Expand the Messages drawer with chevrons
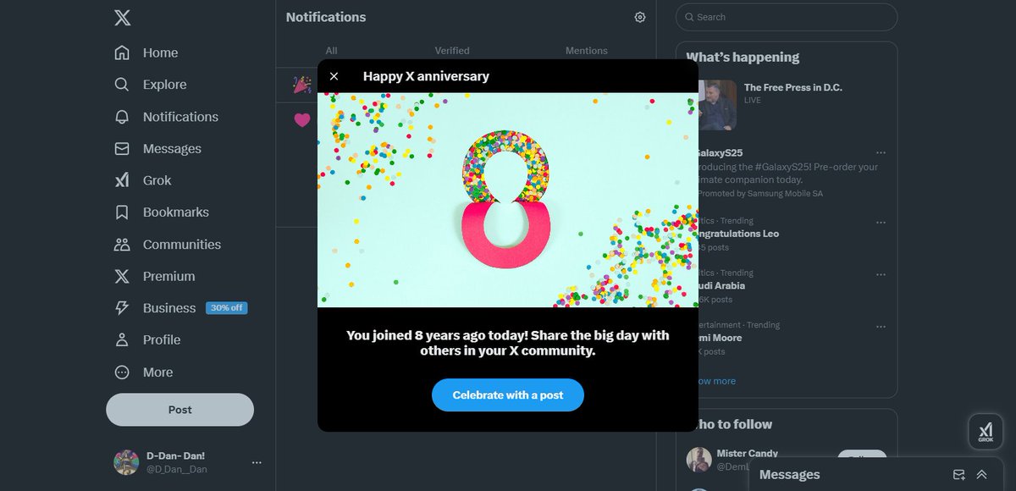Image resolution: width=1016 pixels, height=491 pixels. coord(982,475)
